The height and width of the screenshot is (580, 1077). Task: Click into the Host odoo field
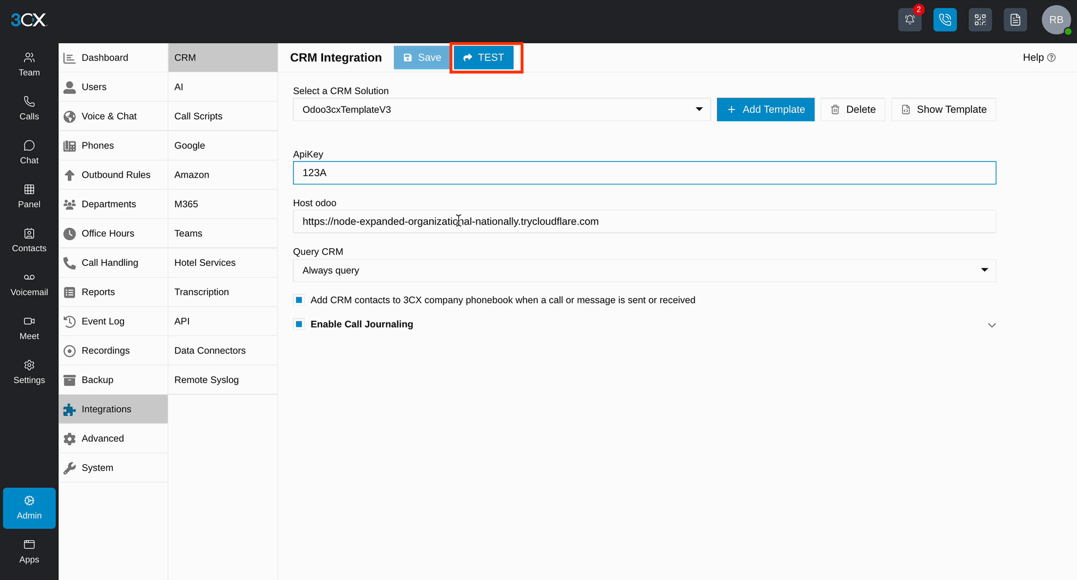(644, 222)
